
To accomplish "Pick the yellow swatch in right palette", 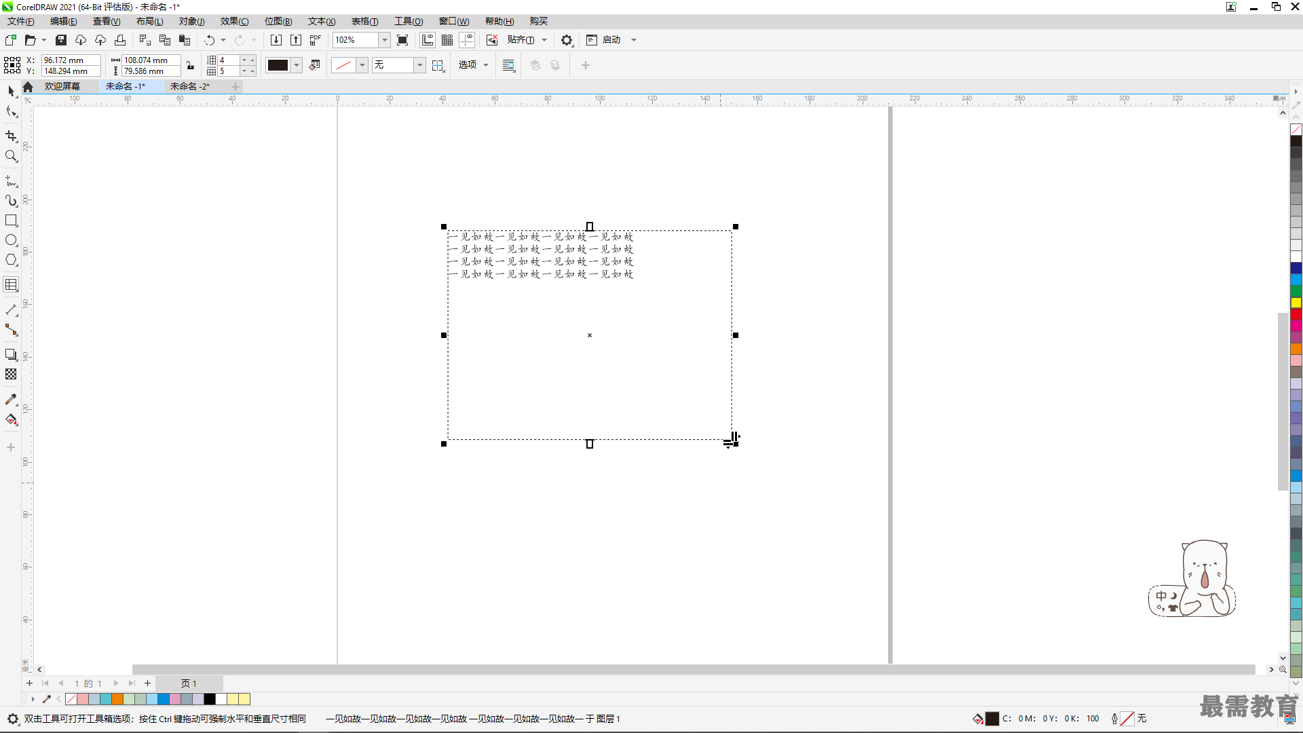I will point(1296,303).
